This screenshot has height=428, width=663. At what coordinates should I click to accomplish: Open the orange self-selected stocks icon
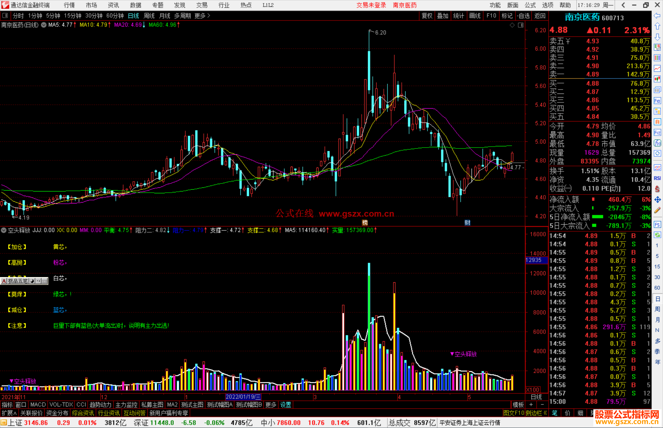click(657, 122)
